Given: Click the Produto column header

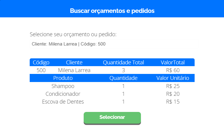Looking at the screenshot, I should [x=63, y=78].
